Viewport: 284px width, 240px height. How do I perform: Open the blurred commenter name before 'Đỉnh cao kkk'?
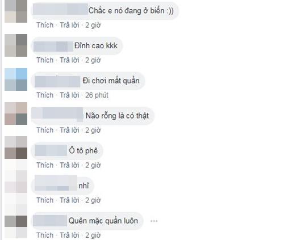coord(53,47)
